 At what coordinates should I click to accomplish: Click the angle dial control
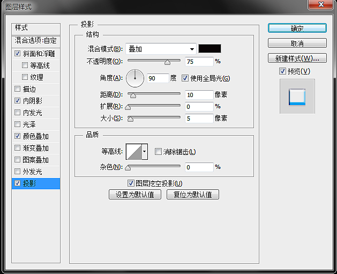(135, 78)
